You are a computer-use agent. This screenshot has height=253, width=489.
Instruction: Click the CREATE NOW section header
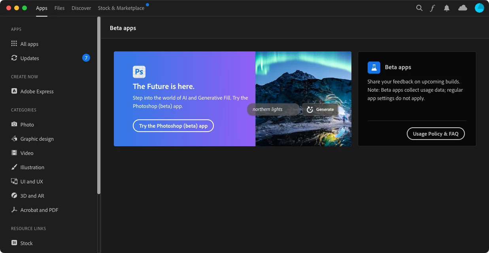tap(25, 77)
